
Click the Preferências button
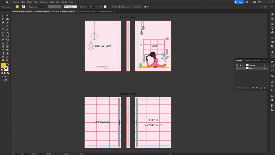tap(137, 7)
